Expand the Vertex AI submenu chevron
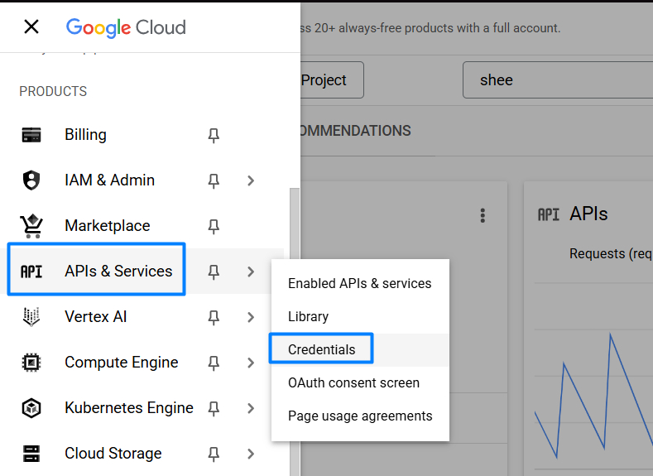This screenshot has height=476, width=653. coord(250,317)
